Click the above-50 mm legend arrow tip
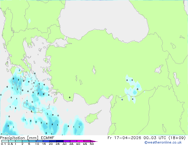Image resolution: width=188 pixels, height=145 pixels. tap(94, 141)
